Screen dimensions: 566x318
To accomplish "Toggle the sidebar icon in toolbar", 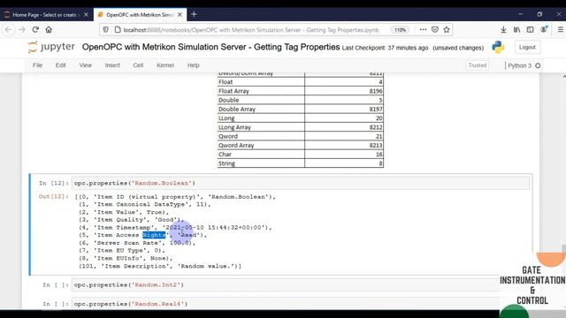I will [530, 29].
